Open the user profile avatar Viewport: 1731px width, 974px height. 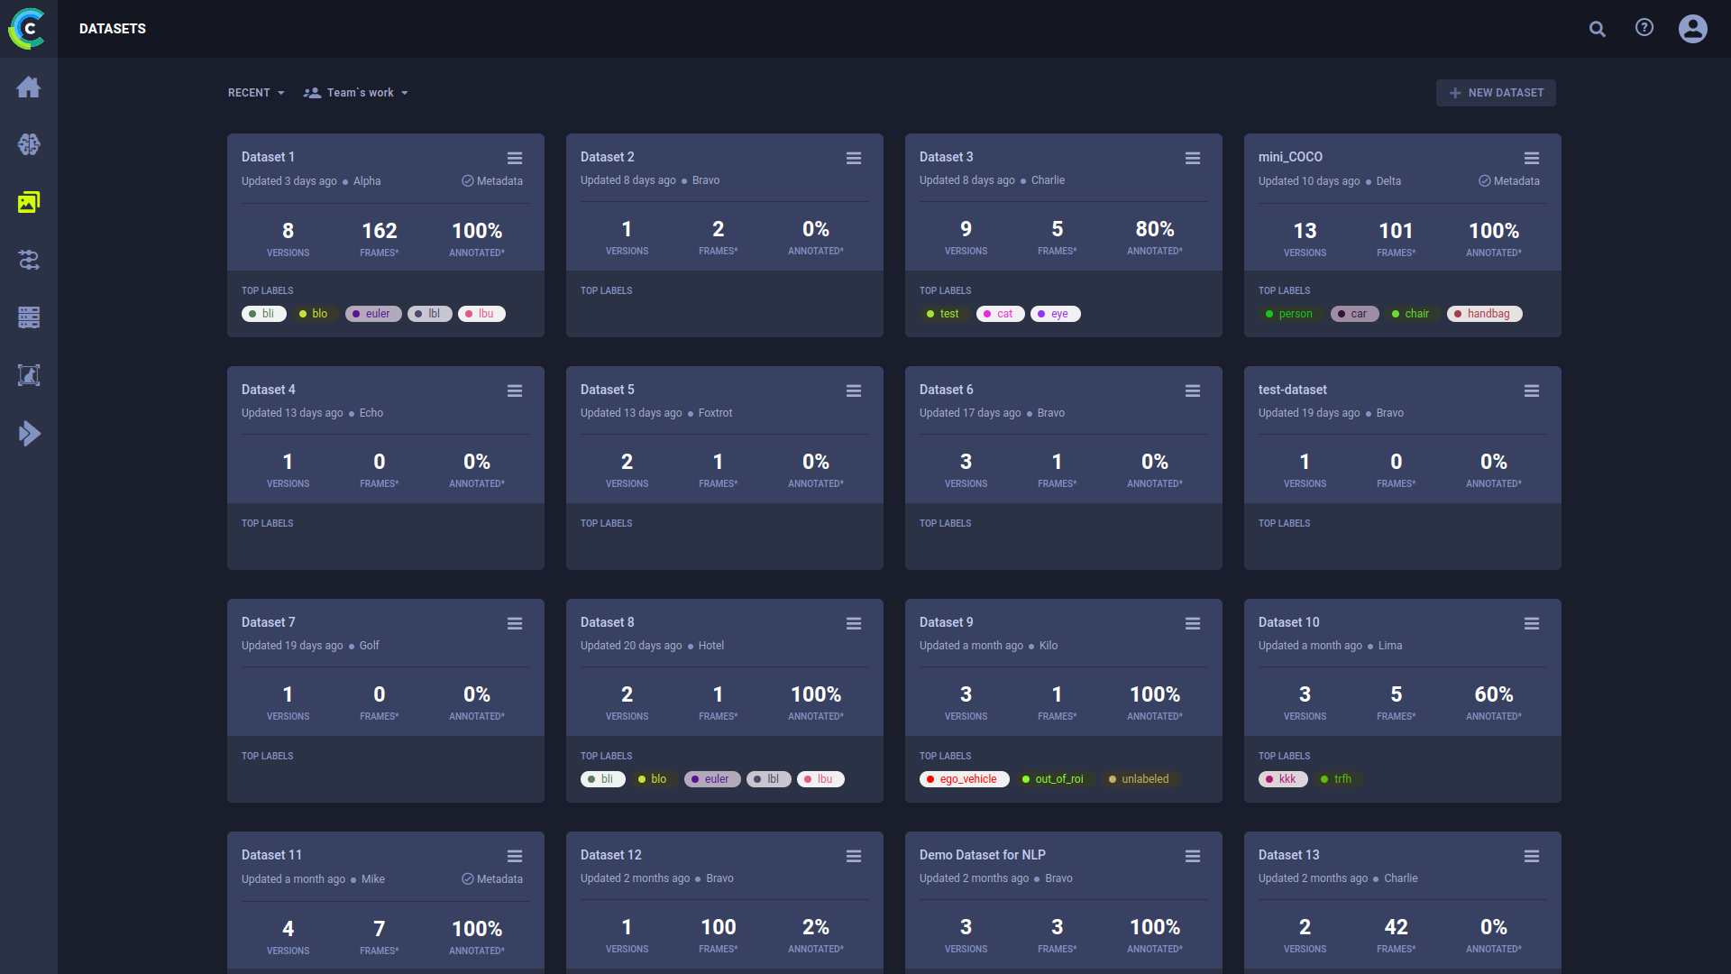(1692, 29)
